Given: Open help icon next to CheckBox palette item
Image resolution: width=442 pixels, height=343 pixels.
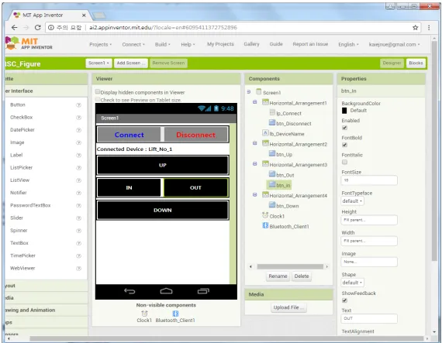Looking at the screenshot, I should [x=78, y=118].
